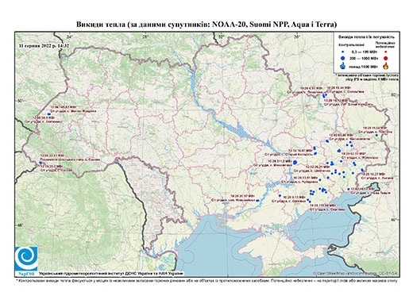Click the OpenStreetMap attribution text
Screen dimensions: 413x292
pyautogui.click(x=356, y=273)
